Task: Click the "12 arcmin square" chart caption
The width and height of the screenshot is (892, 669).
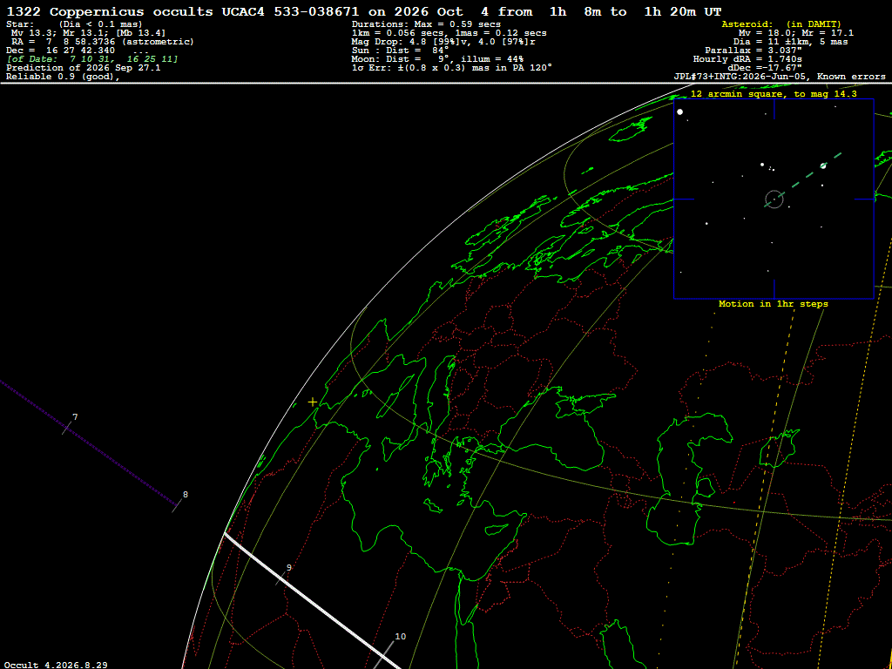Action: pos(774,94)
